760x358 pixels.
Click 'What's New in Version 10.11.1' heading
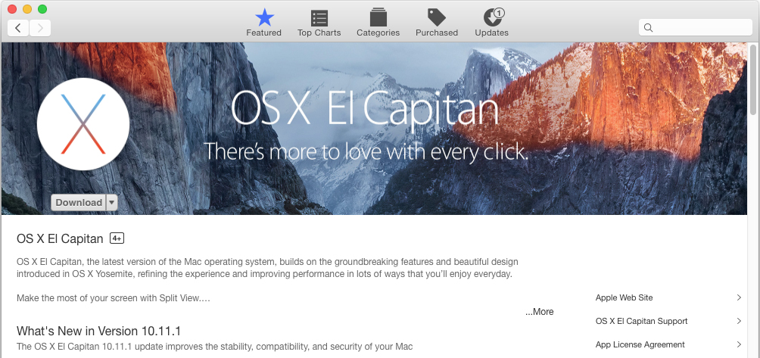pos(98,332)
